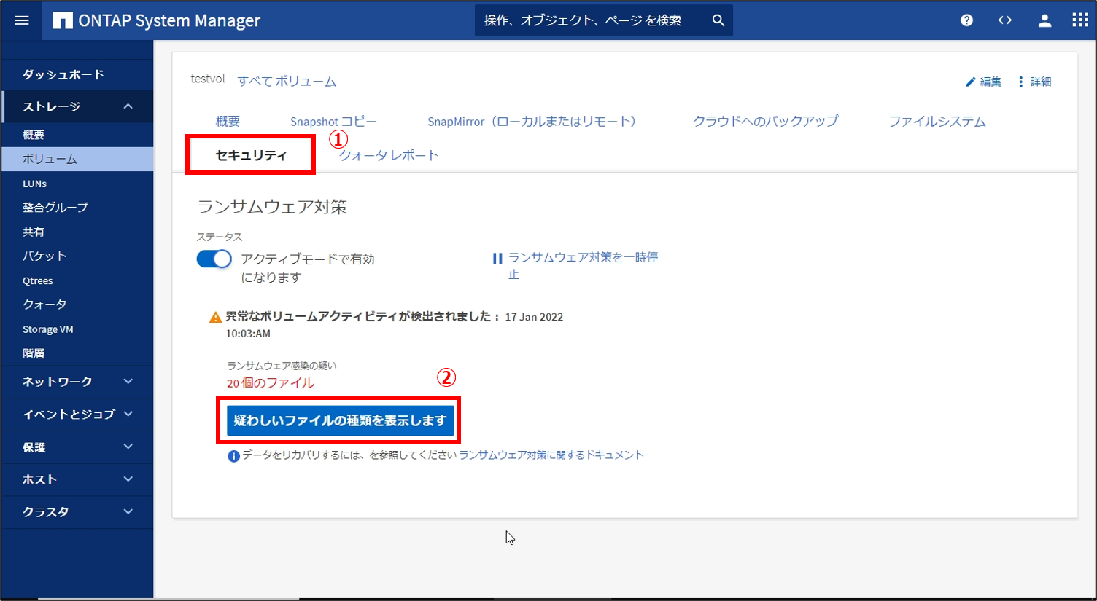Click the orange warning triangle icon
Image resolution: width=1097 pixels, height=601 pixels.
point(215,317)
